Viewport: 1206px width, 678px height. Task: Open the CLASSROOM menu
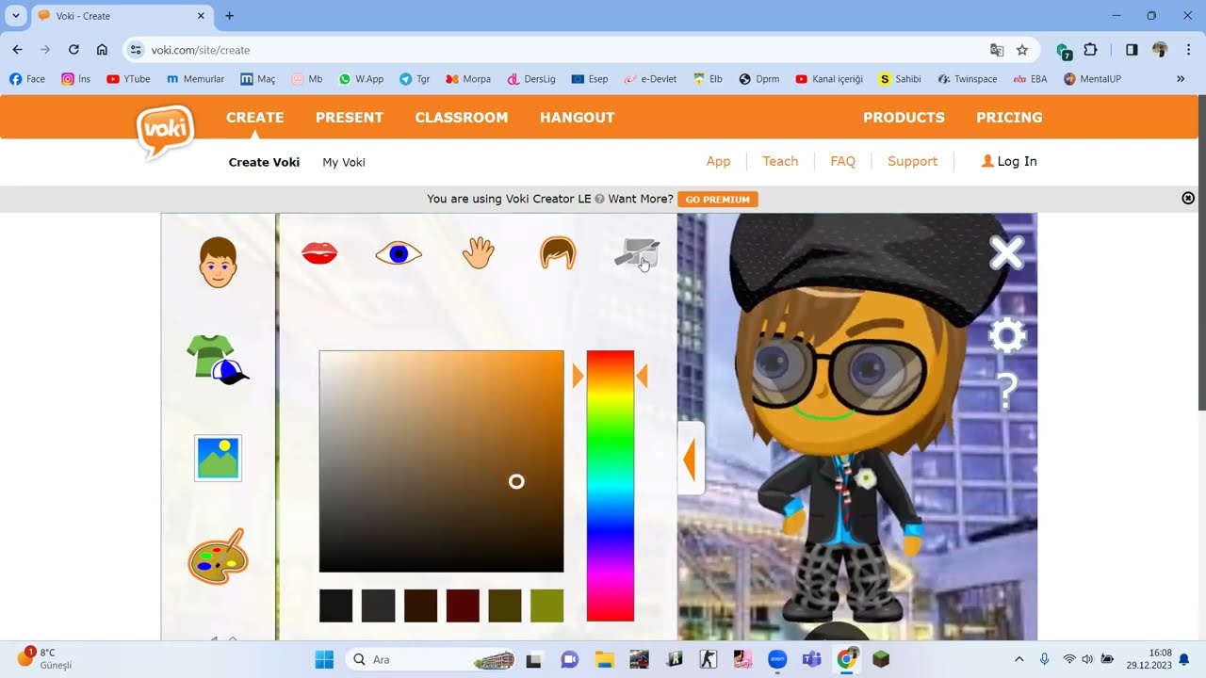point(462,118)
